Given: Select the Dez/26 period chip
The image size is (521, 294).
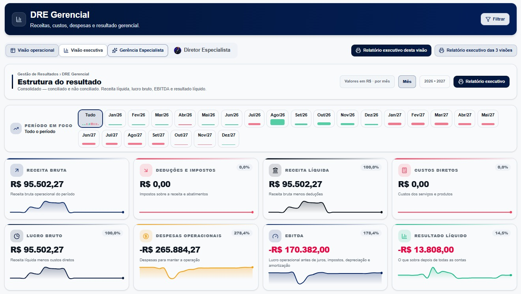Looking at the screenshot, I should coord(371,118).
